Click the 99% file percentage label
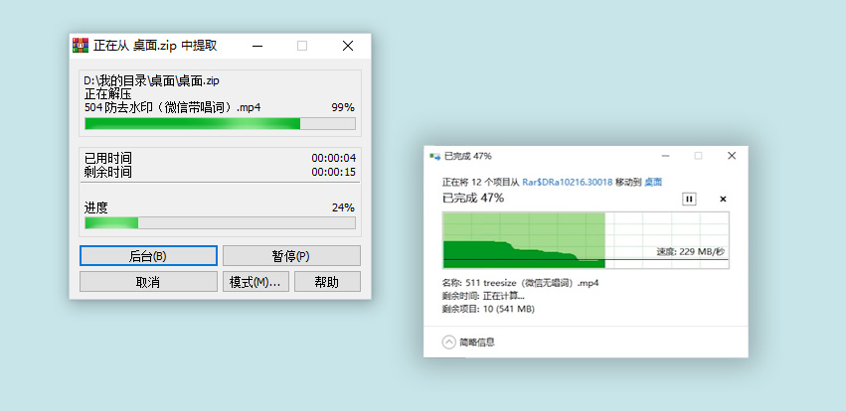The height and width of the screenshot is (411, 846). [x=343, y=108]
